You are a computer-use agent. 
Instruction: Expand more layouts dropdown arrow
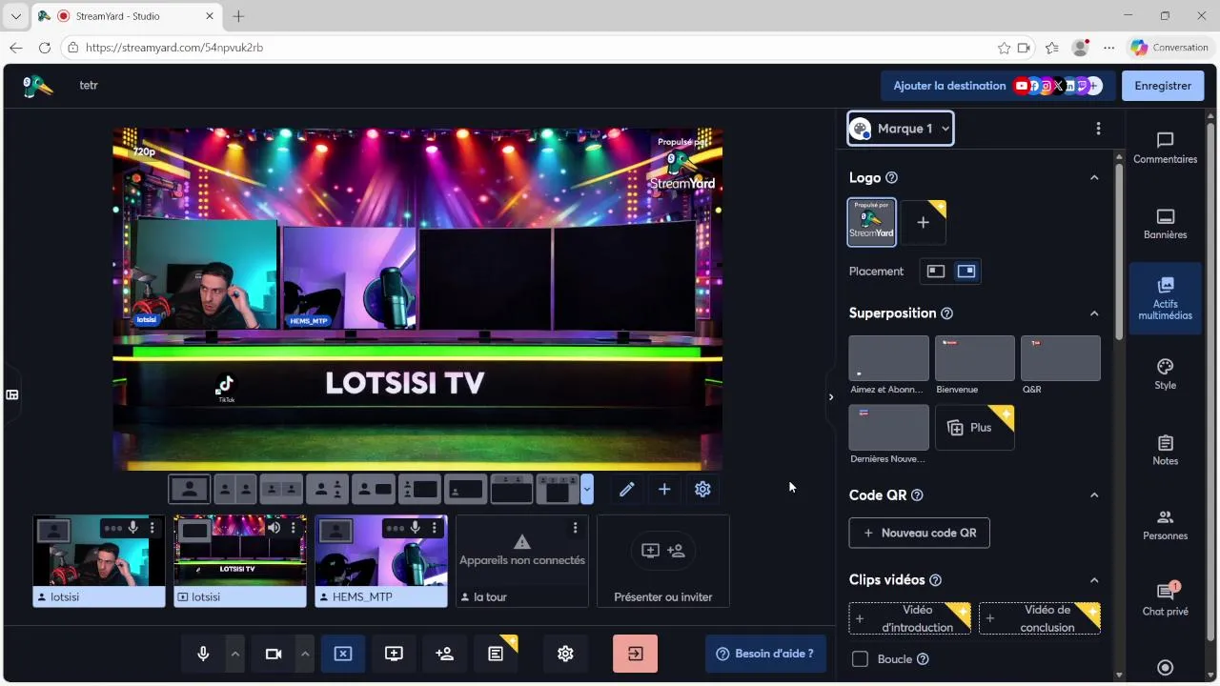tap(587, 489)
